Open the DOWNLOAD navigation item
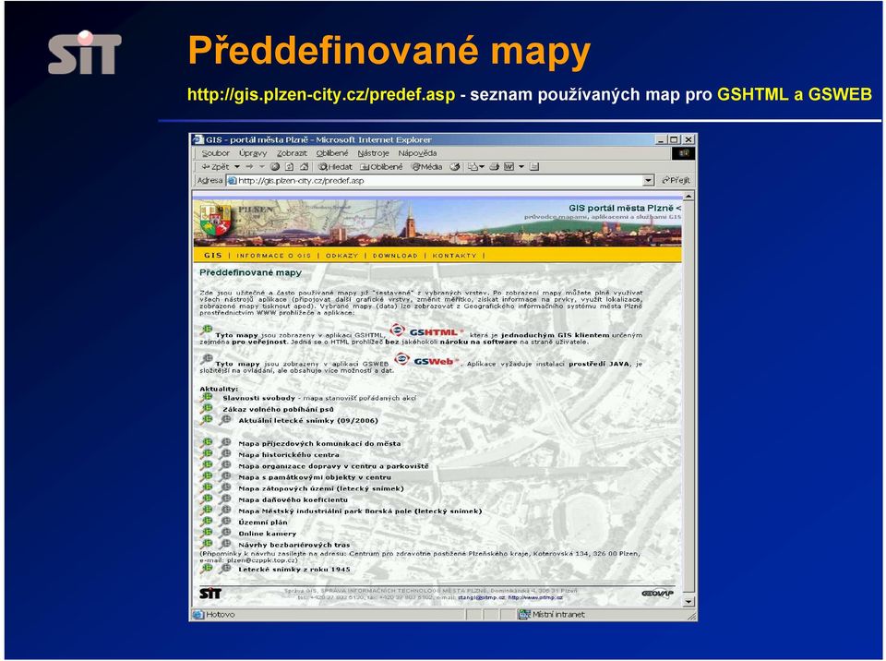The image size is (886, 661). click(395, 256)
